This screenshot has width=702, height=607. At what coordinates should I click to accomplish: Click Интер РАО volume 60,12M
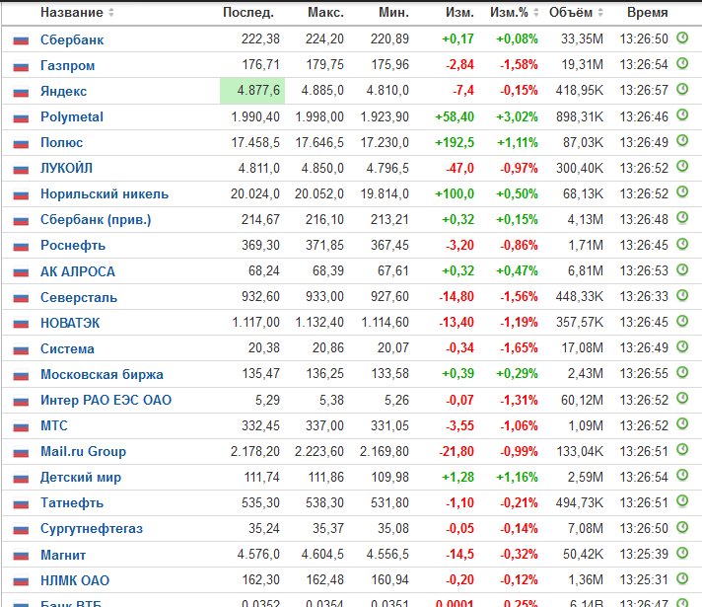pos(582,400)
